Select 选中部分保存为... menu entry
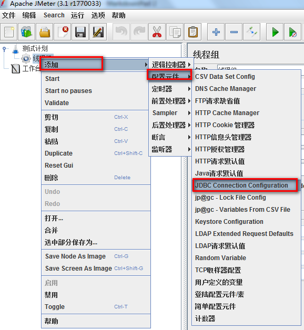Screen dimensions: 304x330 [96, 242]
